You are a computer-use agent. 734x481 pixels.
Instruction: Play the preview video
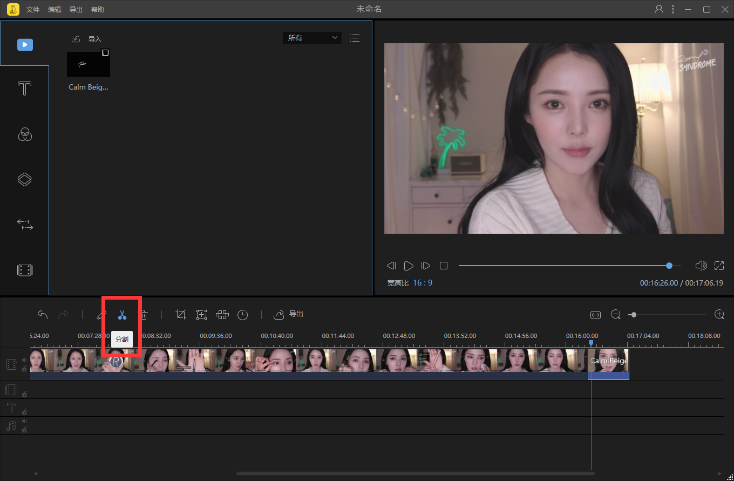(x=409, y=266)
